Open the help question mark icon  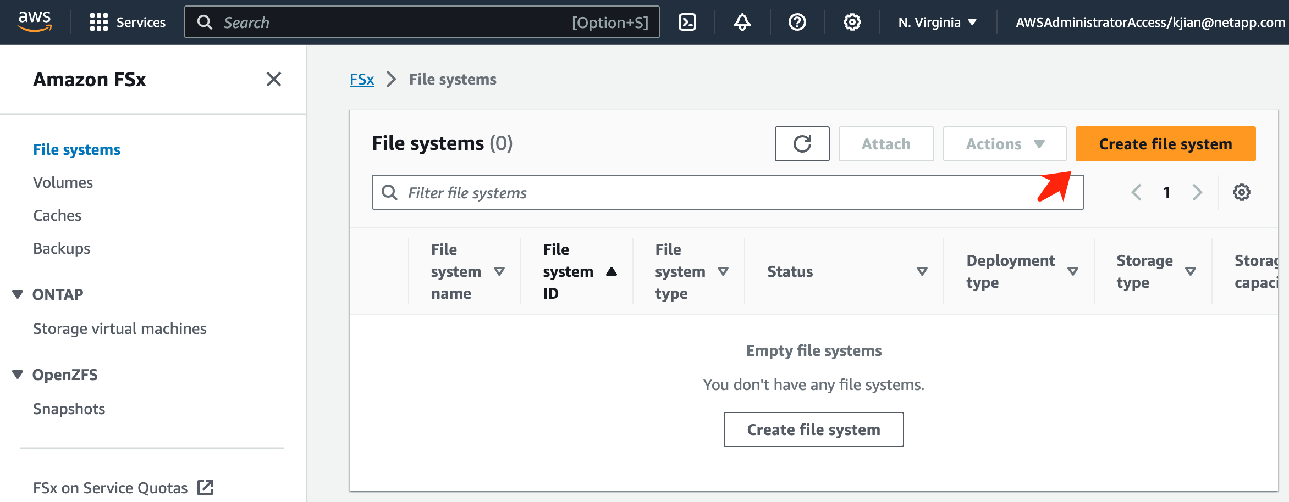pos(797,22)
